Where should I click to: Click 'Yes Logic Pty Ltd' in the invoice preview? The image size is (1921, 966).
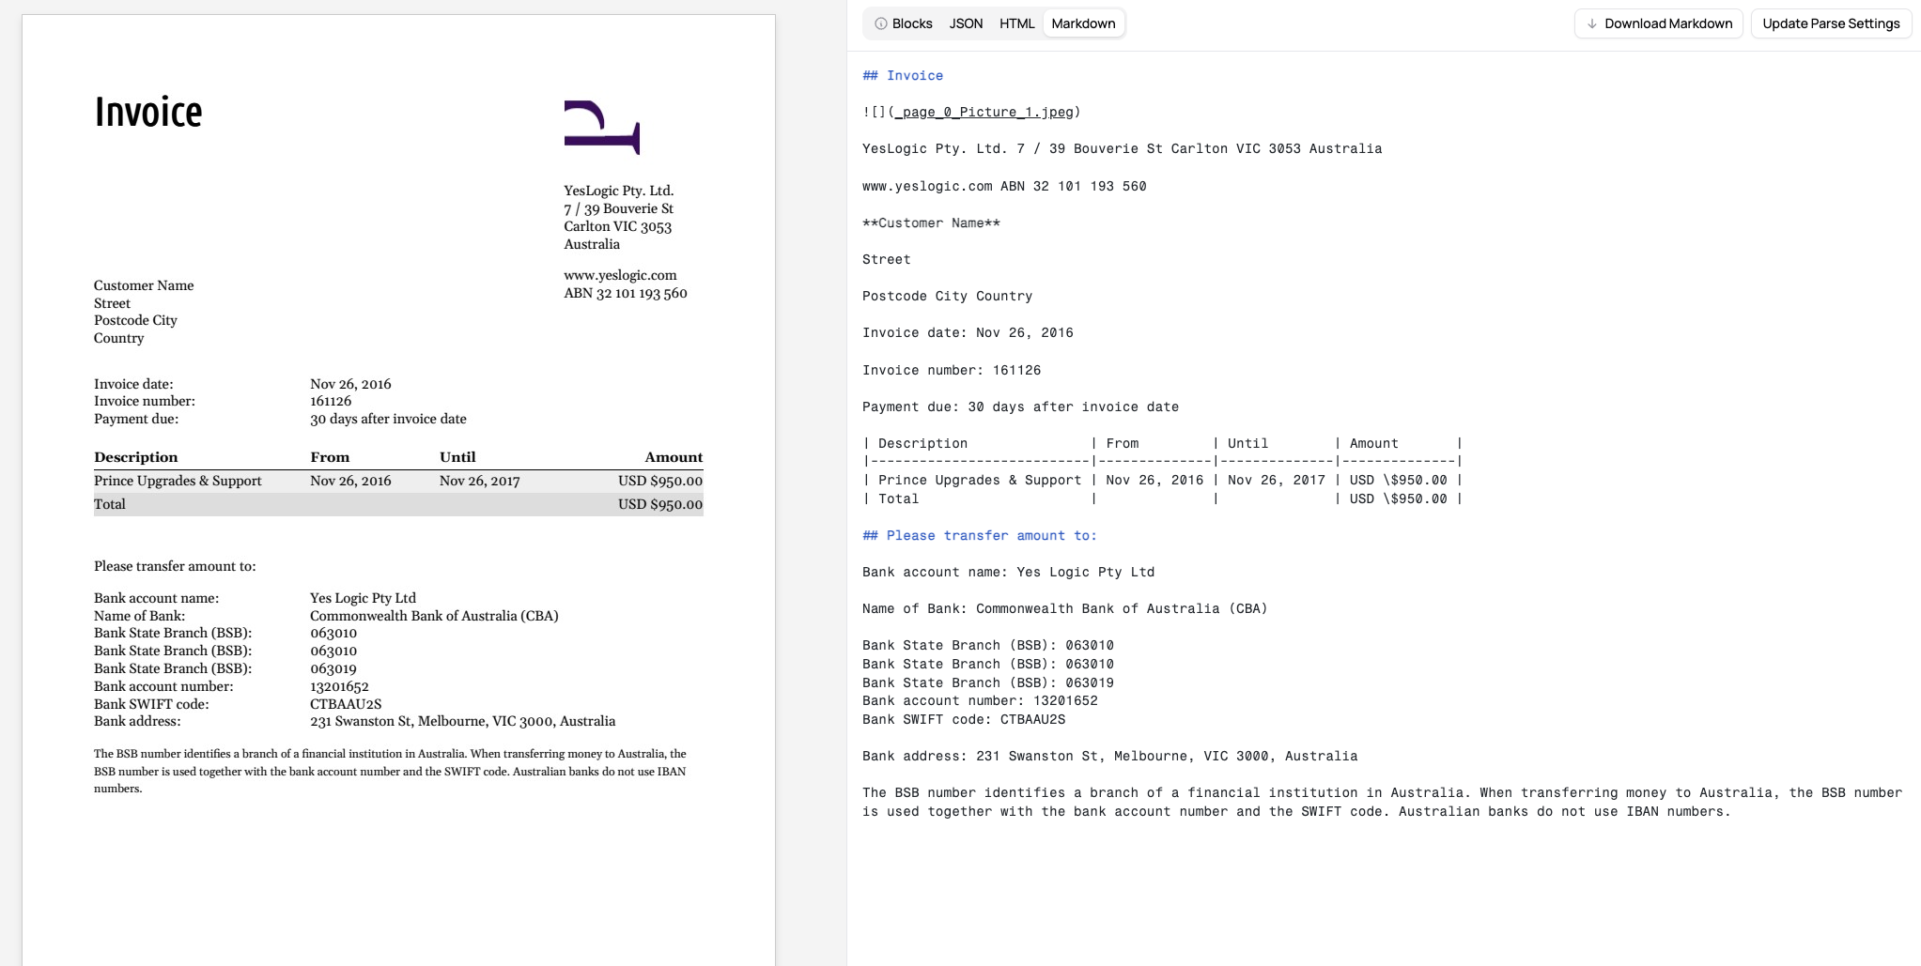point(363,598)
